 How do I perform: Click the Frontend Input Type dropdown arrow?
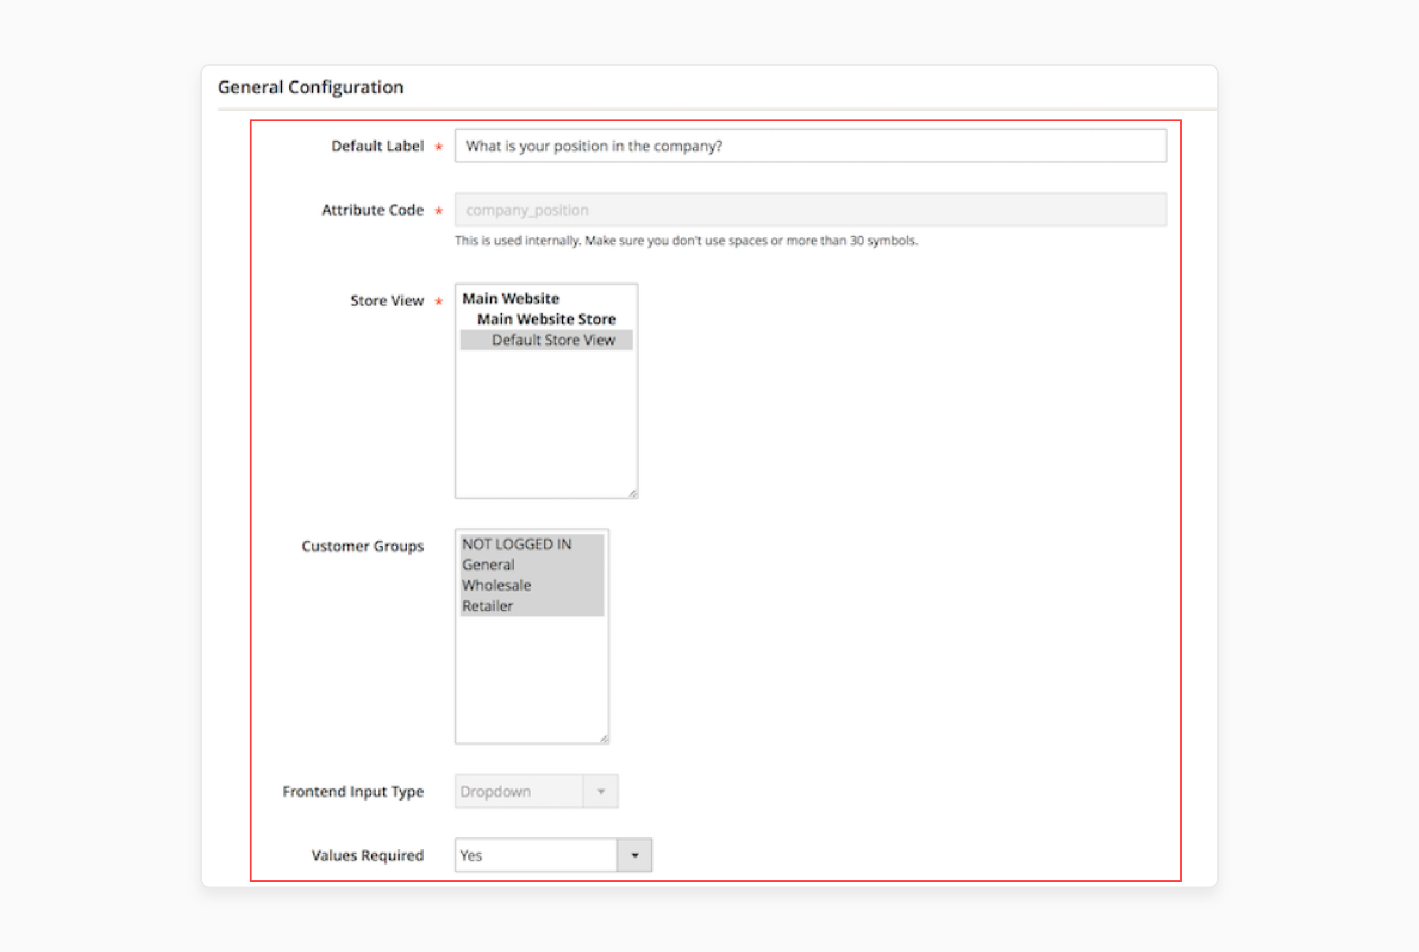600,791
